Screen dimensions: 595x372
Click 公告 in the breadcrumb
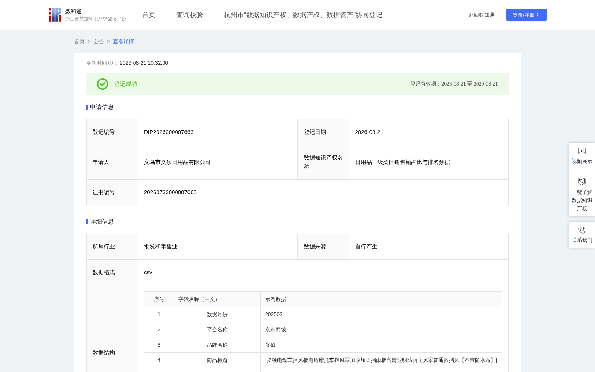tap(99, 41)
